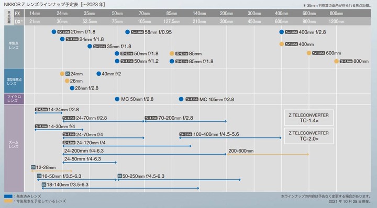This screenshot has width=377, height=208.
Task: Click the S-Line badge of 14-24mm f/2.8
Action: pyautogui.click(x=41, y=109)
